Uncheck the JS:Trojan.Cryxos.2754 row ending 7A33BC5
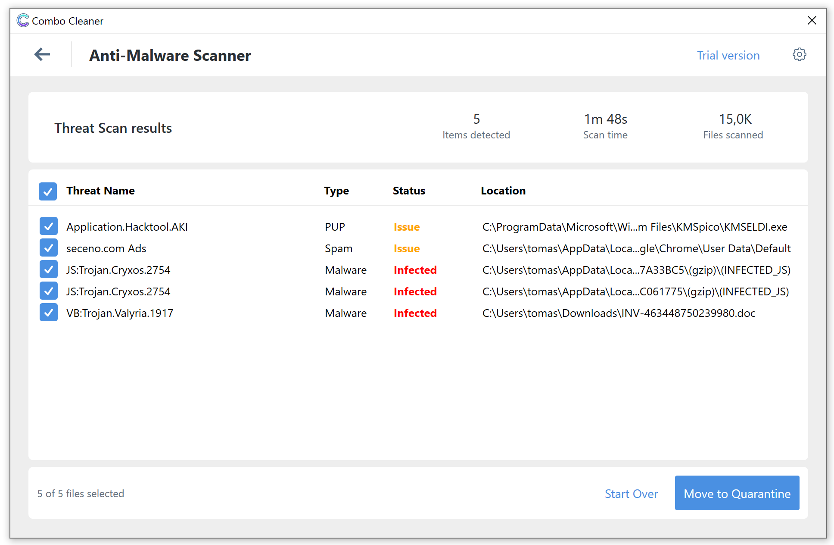 [49, 269]
